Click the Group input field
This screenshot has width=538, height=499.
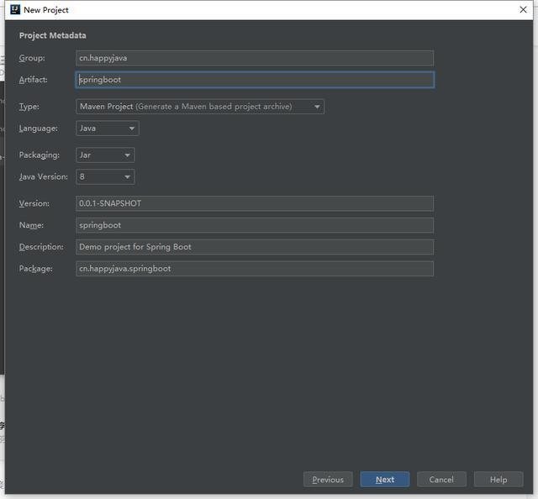[x=255, y=58]
